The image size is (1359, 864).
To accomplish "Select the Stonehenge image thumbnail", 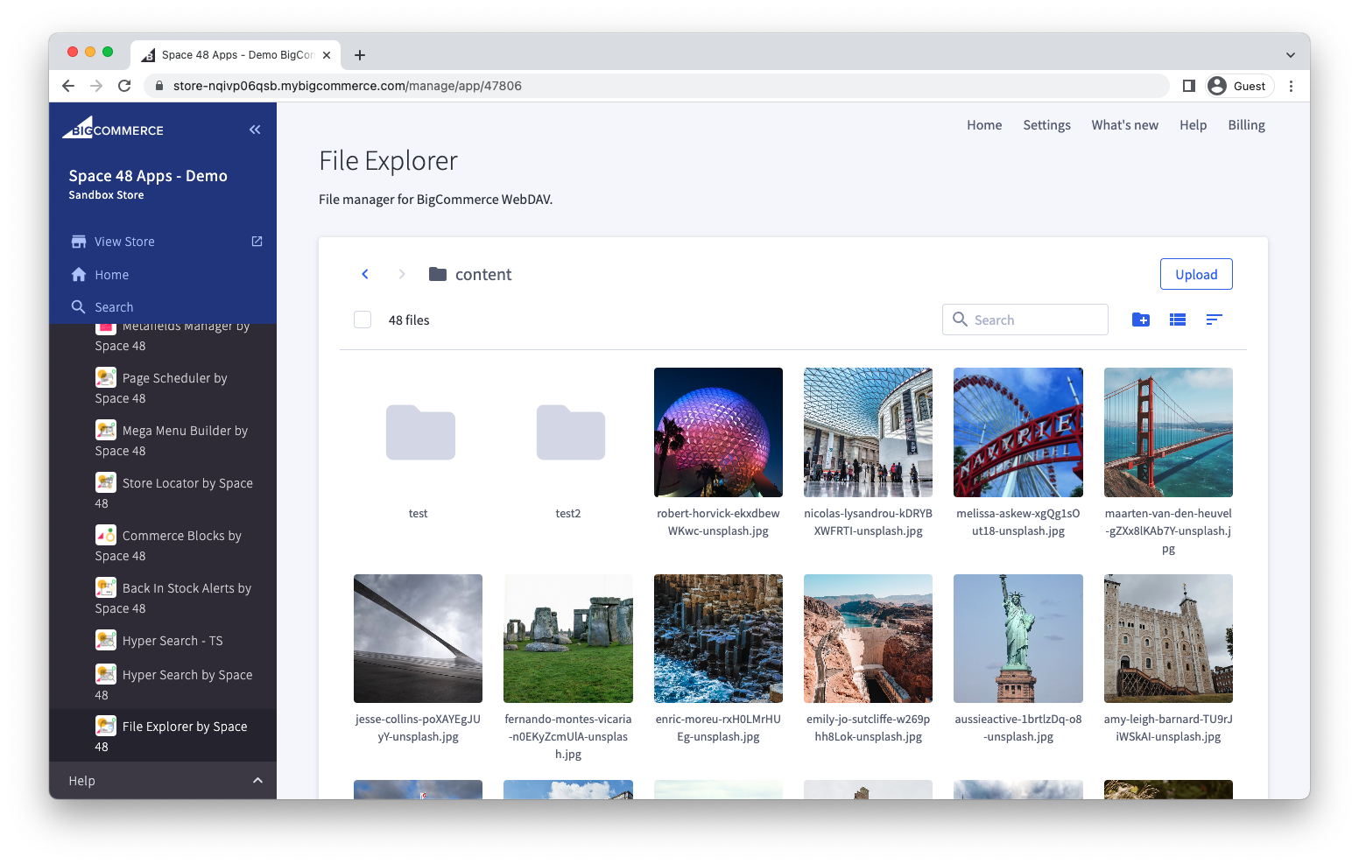I will 568,638.
